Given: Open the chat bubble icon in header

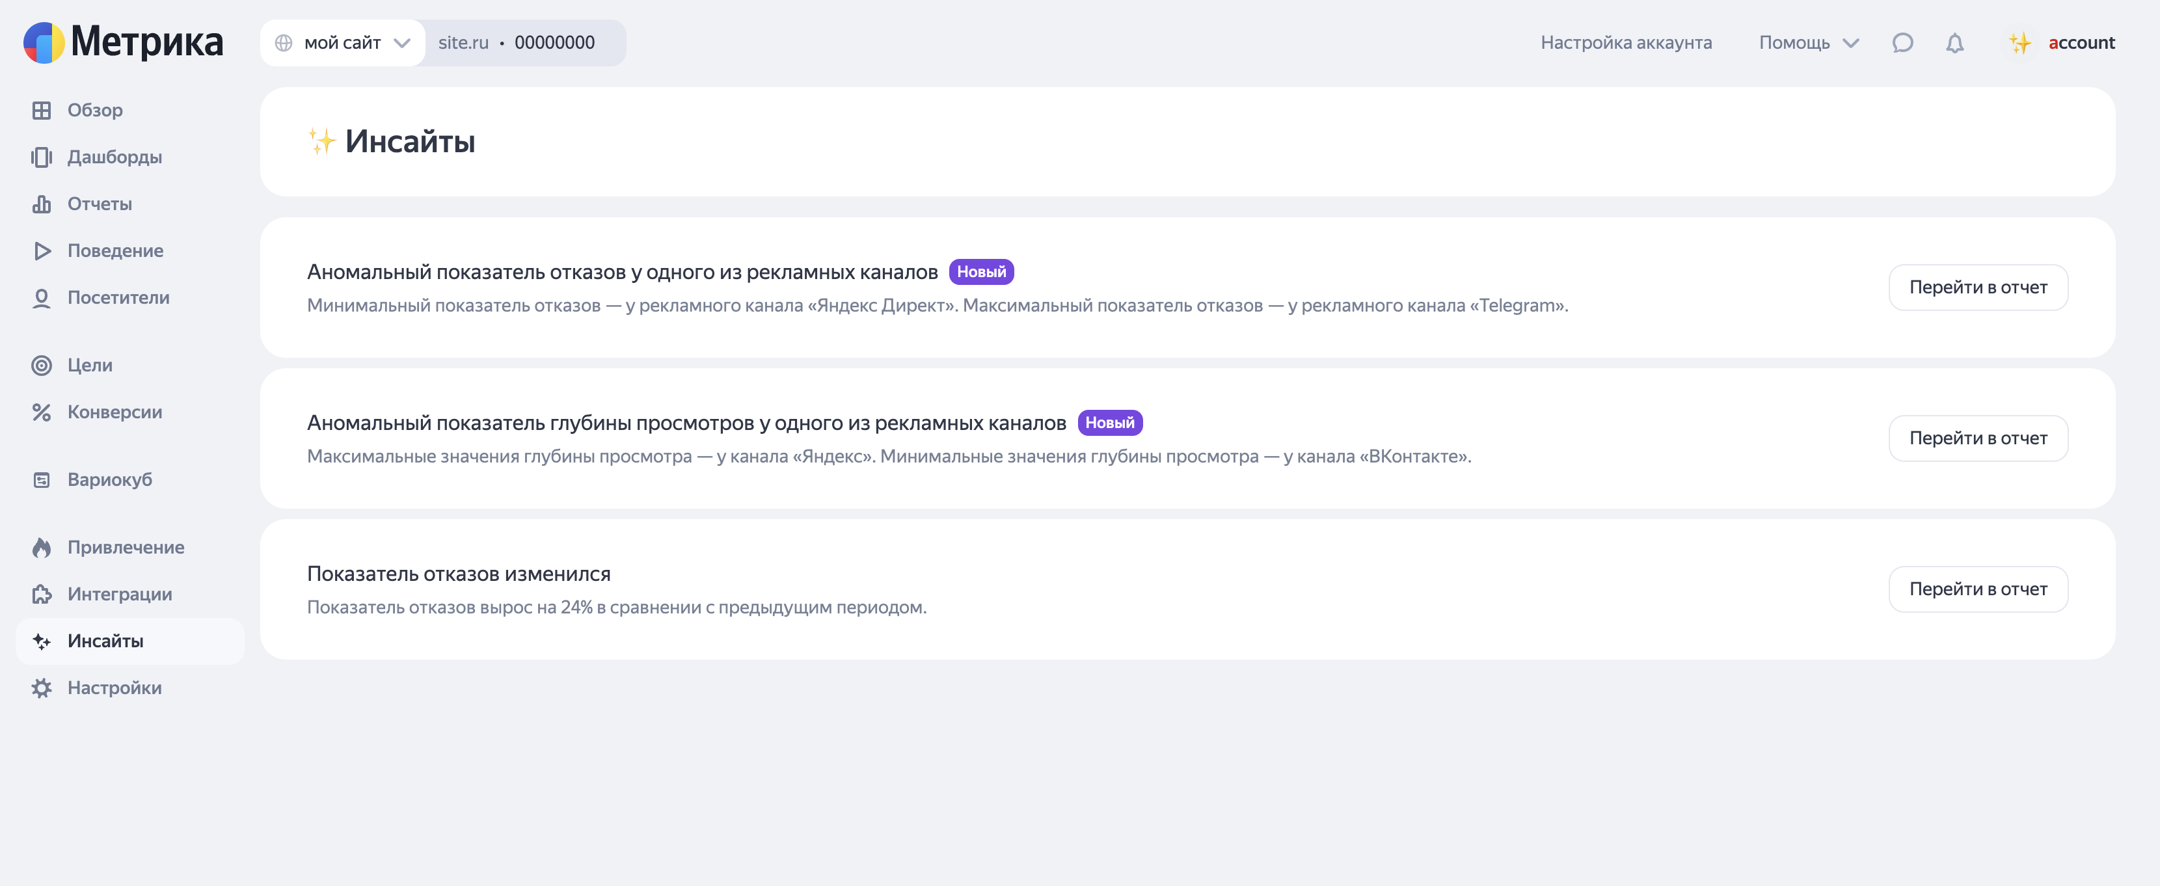Looking at the screenshot, I should (1902, 43).
